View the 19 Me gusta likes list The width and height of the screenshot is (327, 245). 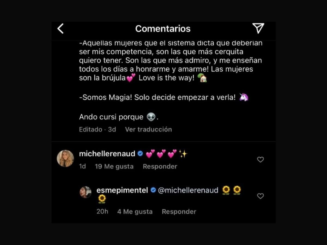tap(114, 167)
